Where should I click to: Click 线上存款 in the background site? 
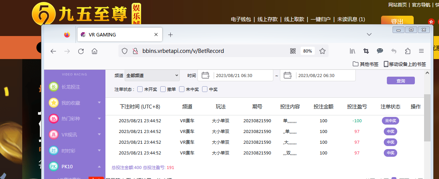point(267,19)
